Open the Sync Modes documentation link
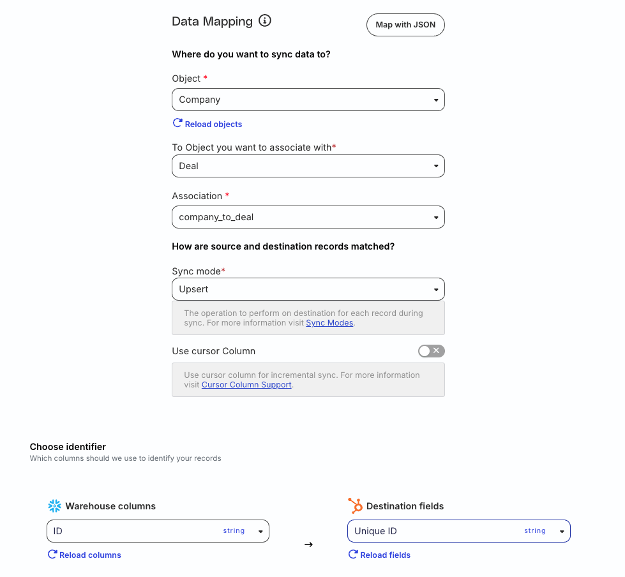Viewport: 625px width, 577px height. pos(329,323)
